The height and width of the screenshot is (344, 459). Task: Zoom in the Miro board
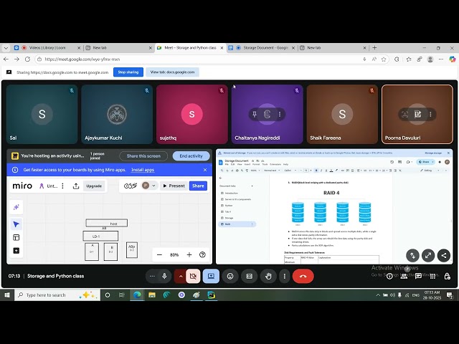pos(189,255)
